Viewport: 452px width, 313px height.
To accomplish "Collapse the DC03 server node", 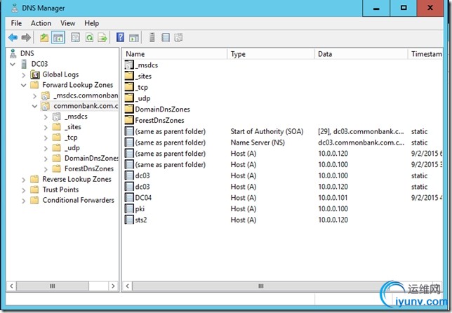I will (x=13, y=64).
